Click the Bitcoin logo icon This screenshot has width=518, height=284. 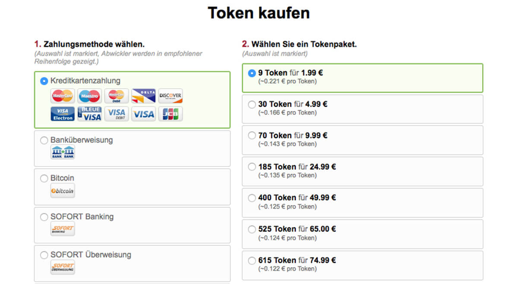(x=63, y=191)
